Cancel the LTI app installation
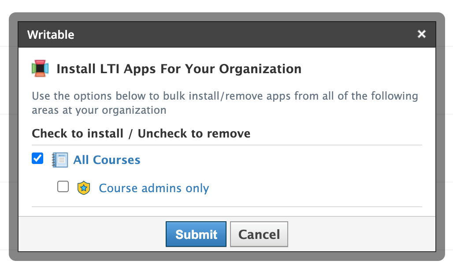Screen dimensions: 453x268 (x=259, y=234)
